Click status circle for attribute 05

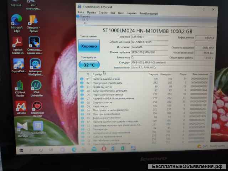pyautogui.click(x=82, y=95)
